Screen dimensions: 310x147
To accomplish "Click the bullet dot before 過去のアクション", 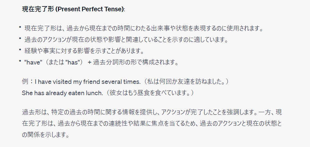I will click(20, 39).
